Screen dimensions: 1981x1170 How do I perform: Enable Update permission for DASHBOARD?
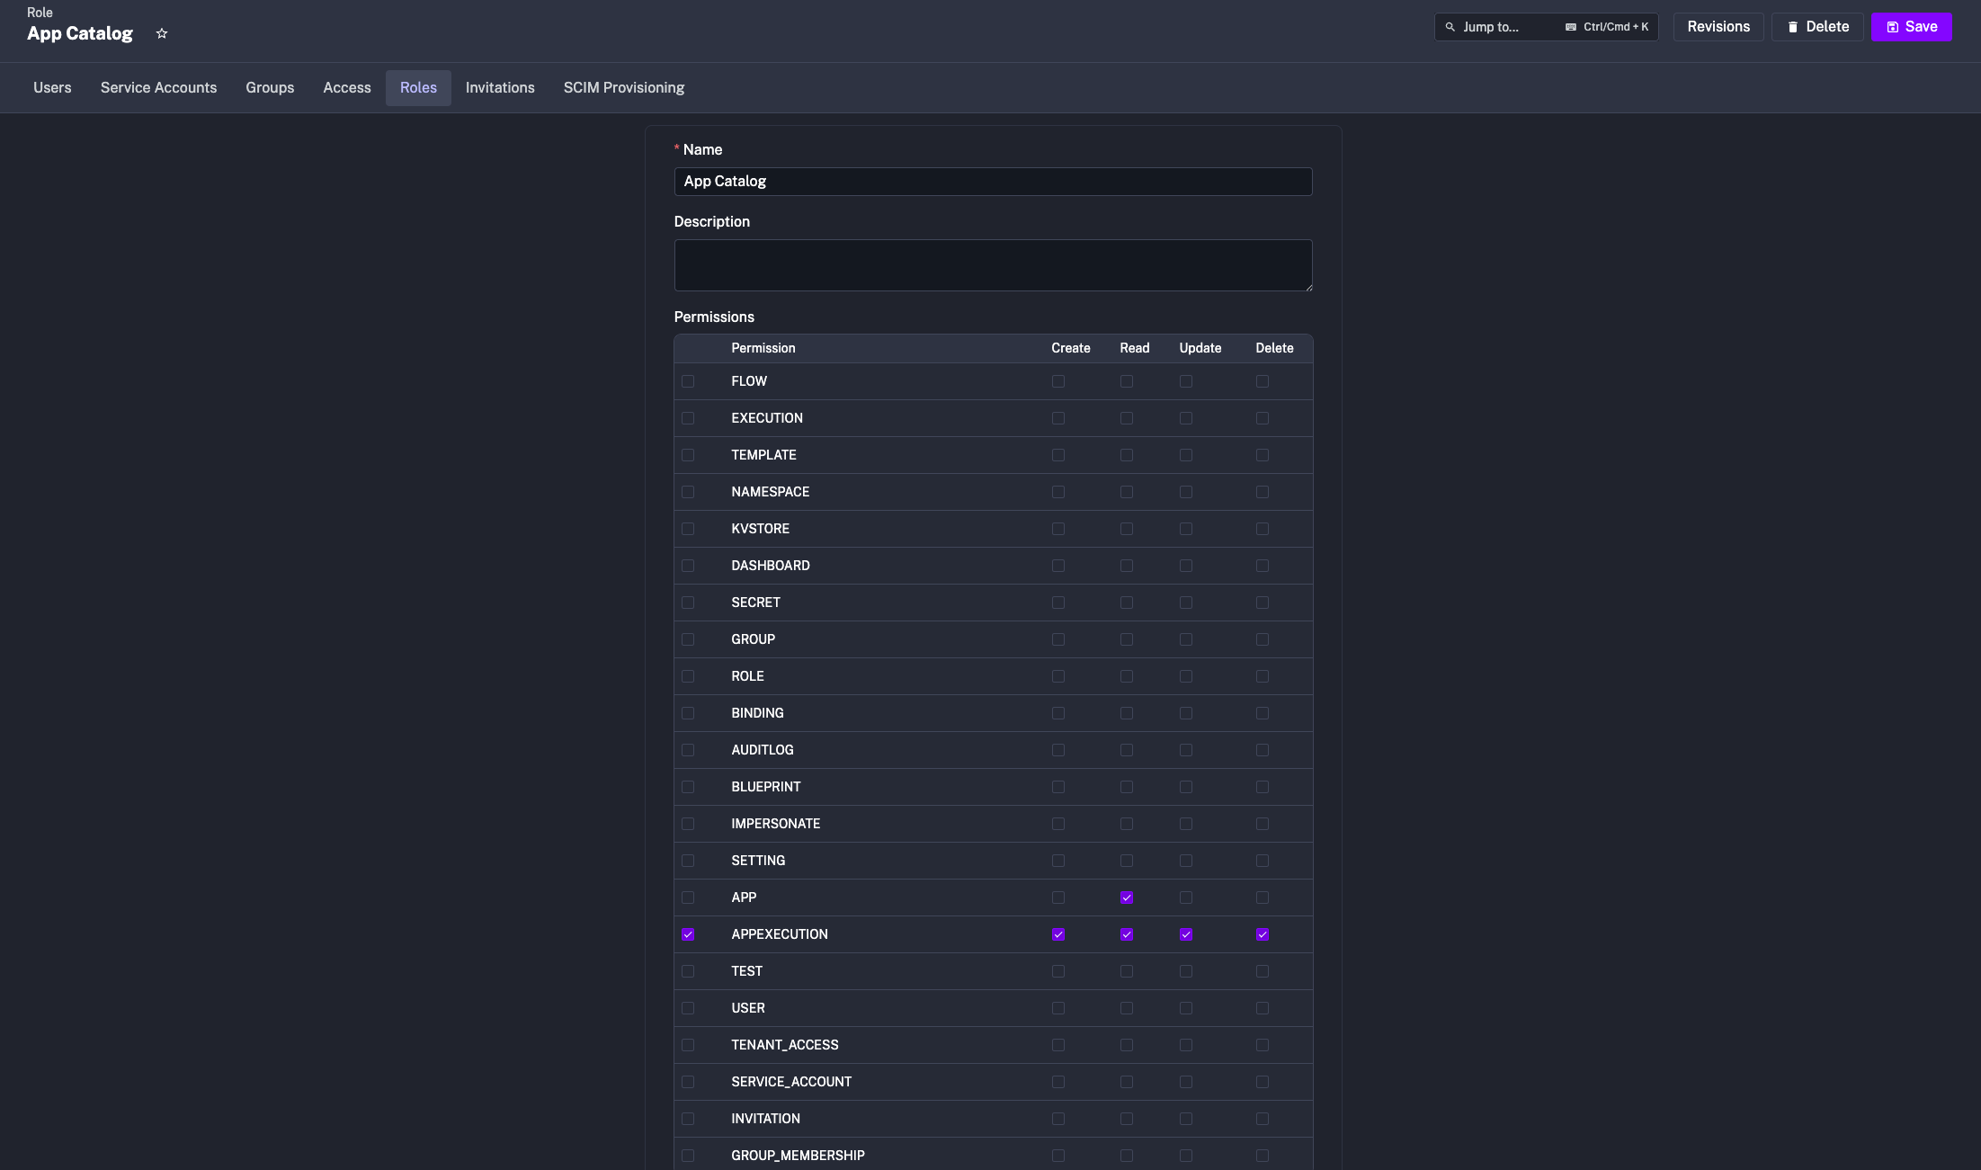(1185, 566)
